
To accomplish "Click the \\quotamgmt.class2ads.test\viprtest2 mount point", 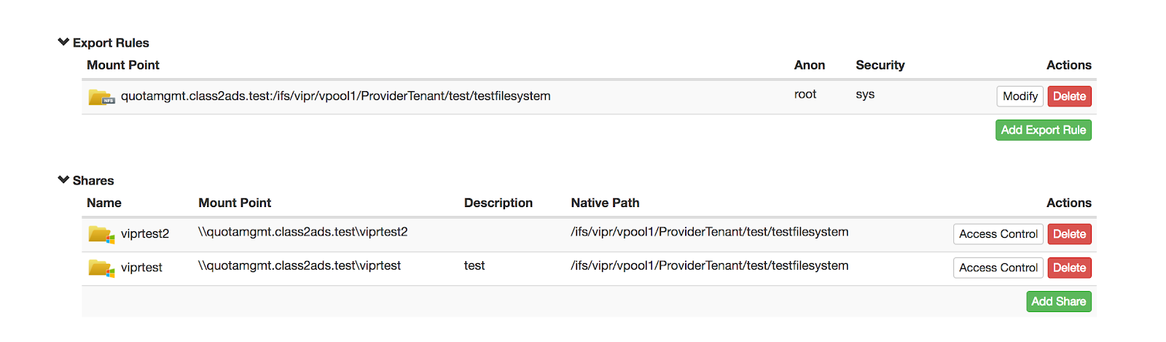I will (302, 232).
